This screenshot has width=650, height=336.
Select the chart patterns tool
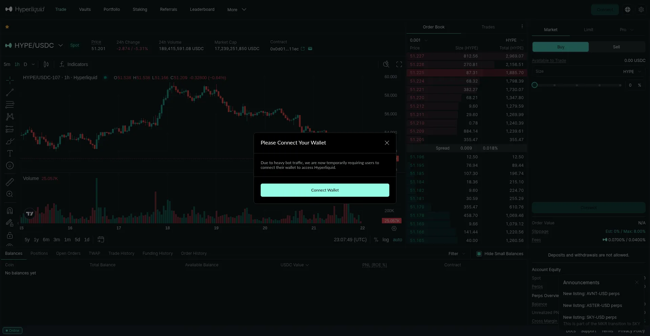(10, 117)
